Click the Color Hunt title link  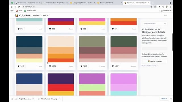pyautogui.click(x=25, y=16)
